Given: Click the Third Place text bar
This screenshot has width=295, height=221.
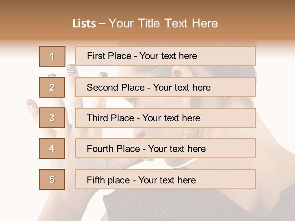Looking at the screenshot, I should pyautogui.click(x=165, y=118).
